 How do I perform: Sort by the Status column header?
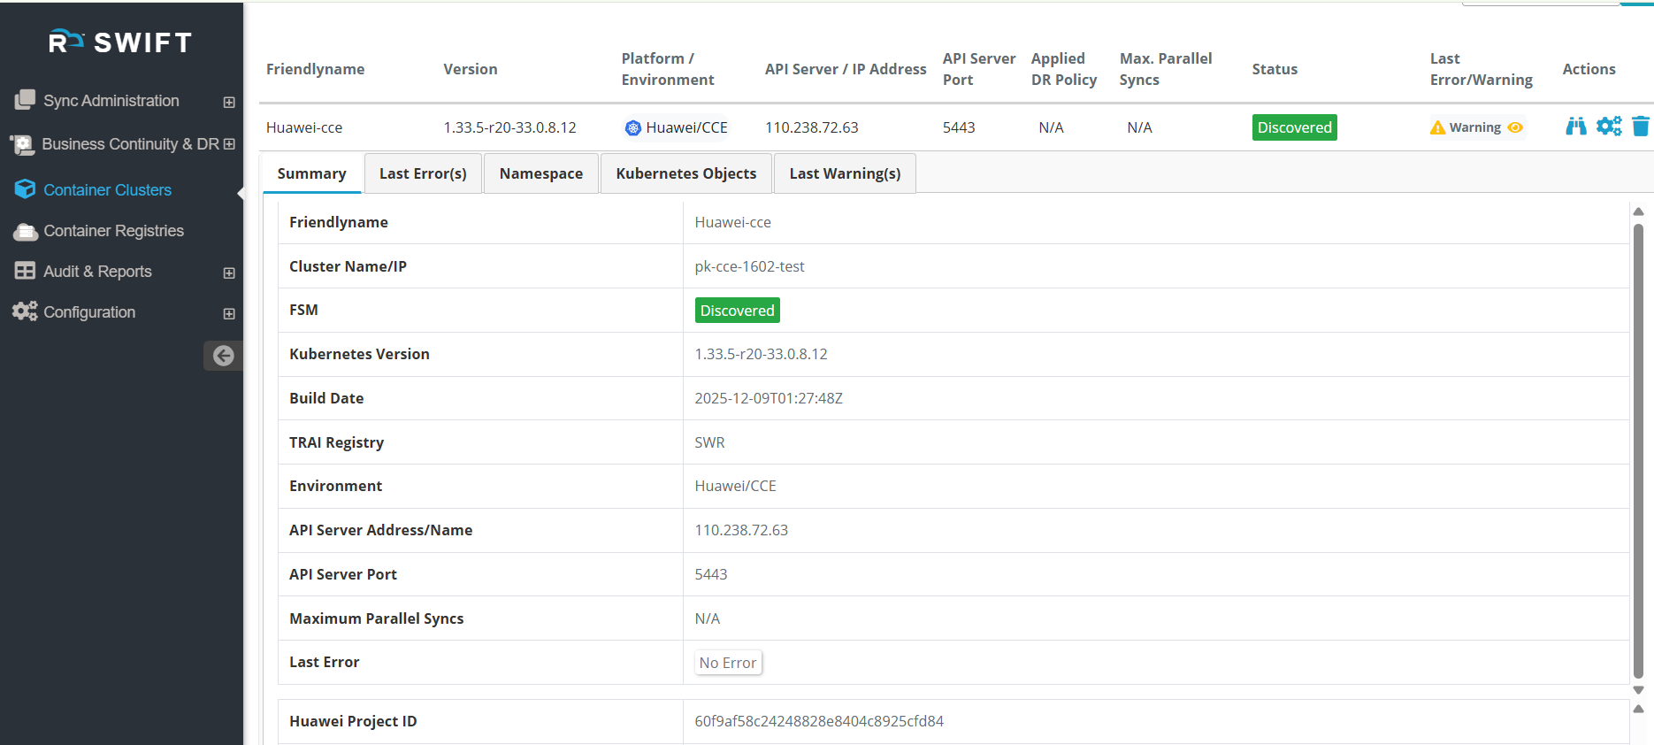[x=1275, y=69]
